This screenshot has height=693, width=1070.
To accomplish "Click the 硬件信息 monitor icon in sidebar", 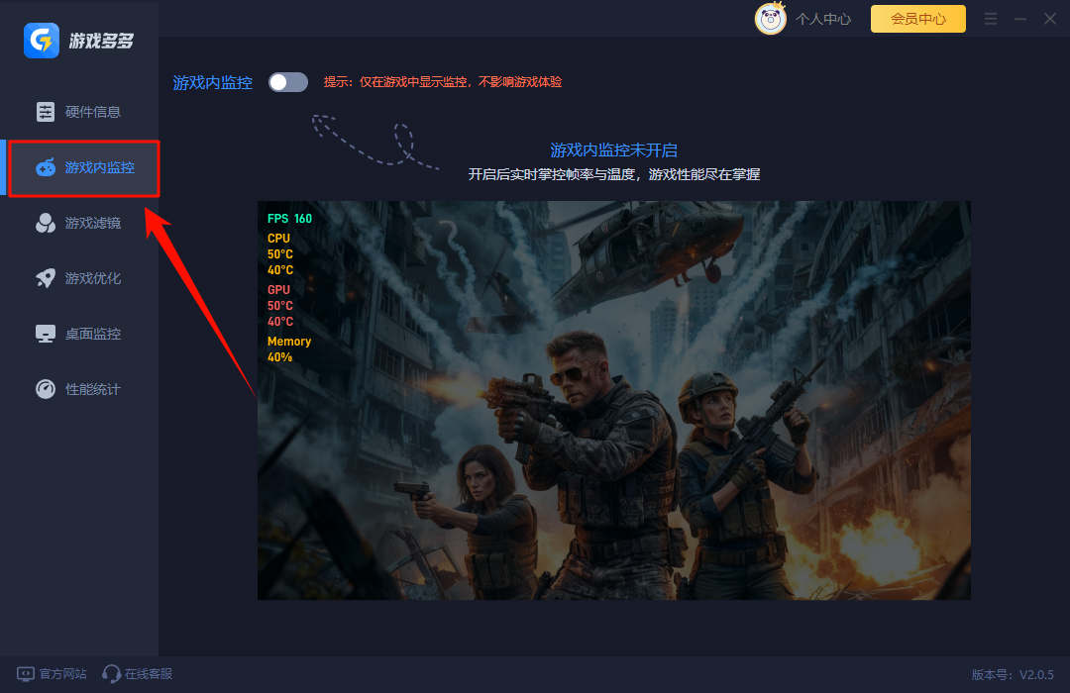I will (46, 112).
